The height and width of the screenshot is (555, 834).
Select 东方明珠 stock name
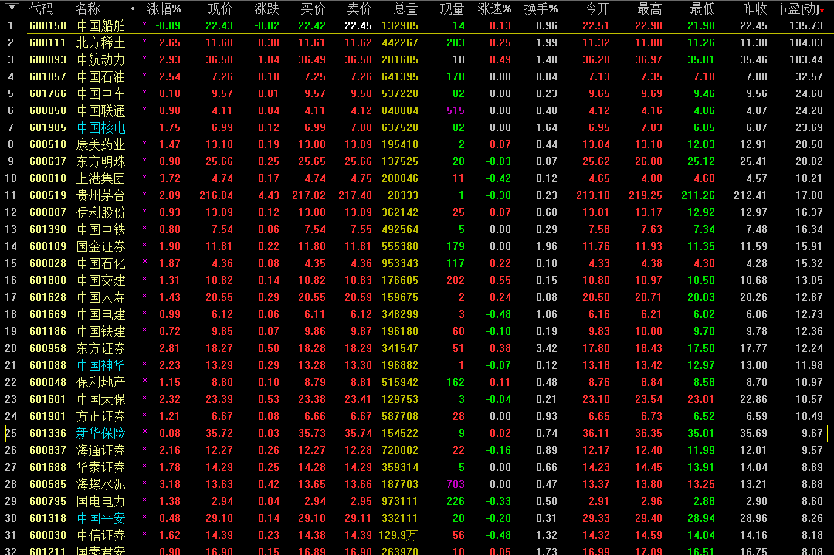click(x=101, y=161)
